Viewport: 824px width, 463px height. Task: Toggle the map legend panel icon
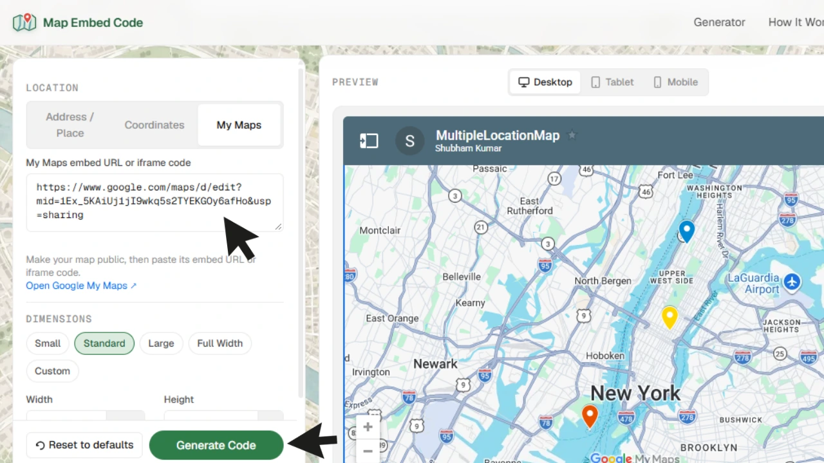[x=369, y=141]
